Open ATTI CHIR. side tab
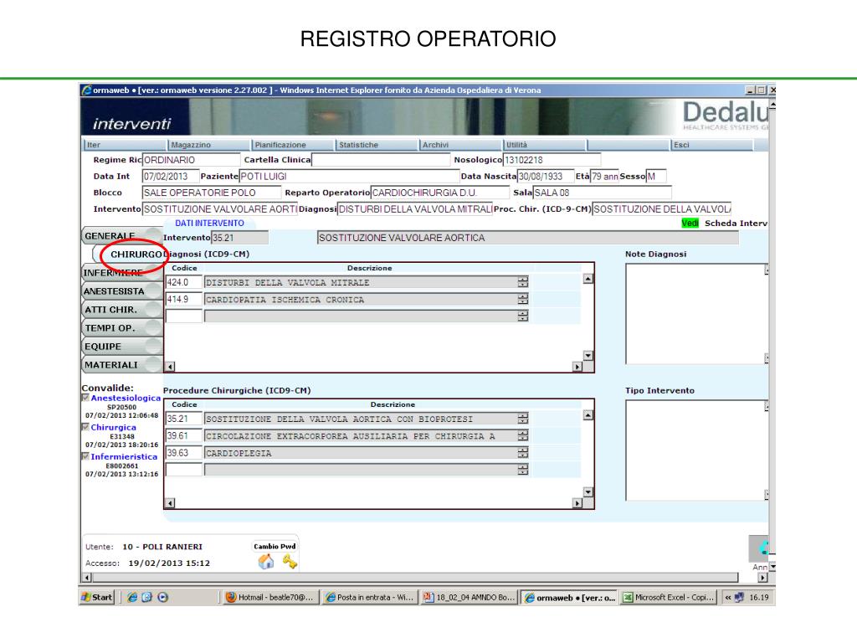The image size is (857, 643). tap(121, 310)
